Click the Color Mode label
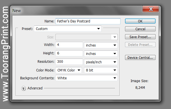Image resolution: width=171 pixels, height=109 pixels. 45,70
